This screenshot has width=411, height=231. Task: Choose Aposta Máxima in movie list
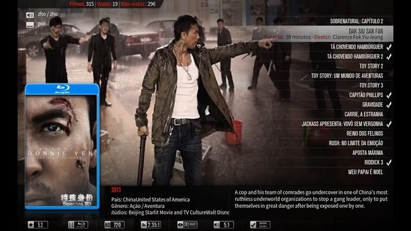tap(367, 153)
